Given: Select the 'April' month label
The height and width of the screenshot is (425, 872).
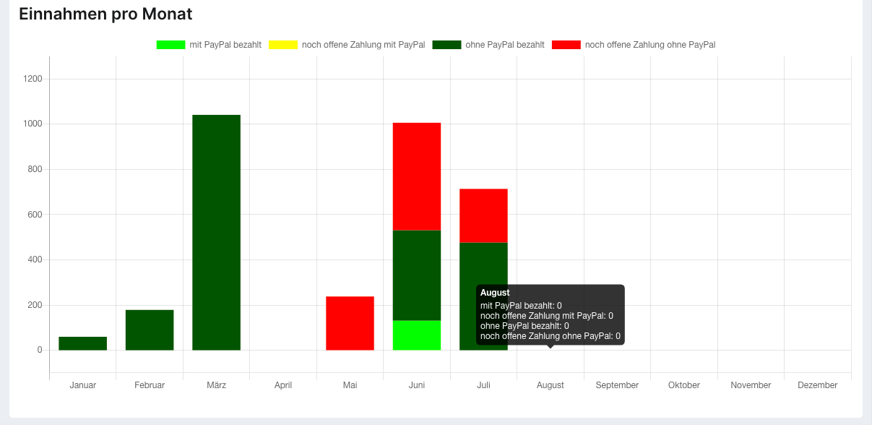Looking at the screenshot, I should [x=283, y=385].
